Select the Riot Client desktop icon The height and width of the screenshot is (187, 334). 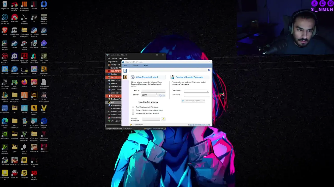tap(14, 18)
